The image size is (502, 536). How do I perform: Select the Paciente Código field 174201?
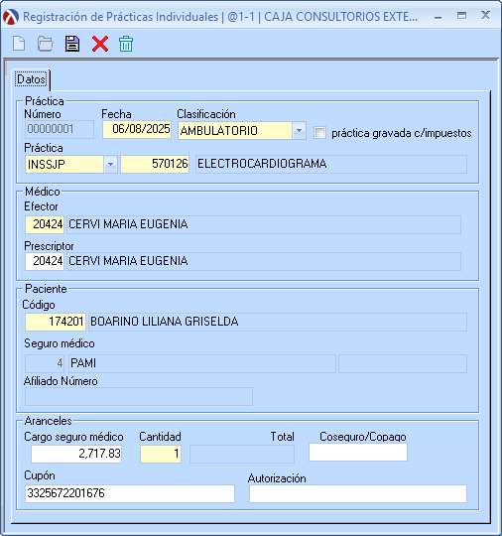(56, 322)
